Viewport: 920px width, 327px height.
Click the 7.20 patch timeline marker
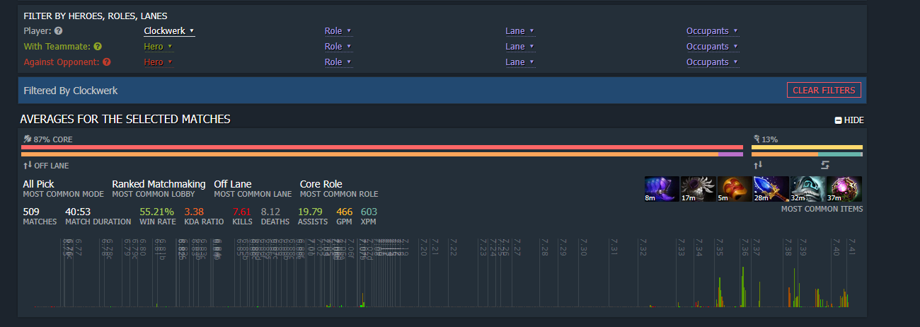click(x=425, y=247)
